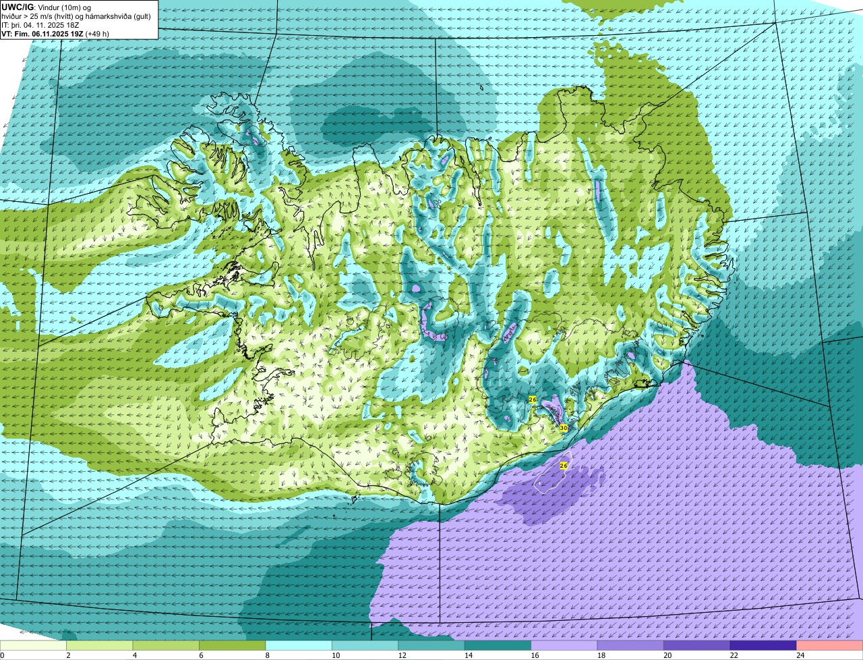
Task: Click the title text 'UWC/IG: Vindur (10m) og'
Action: [46, 7]
